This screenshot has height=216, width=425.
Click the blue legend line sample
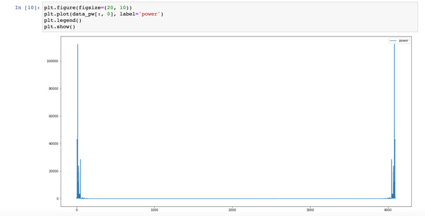coord(394,40)
